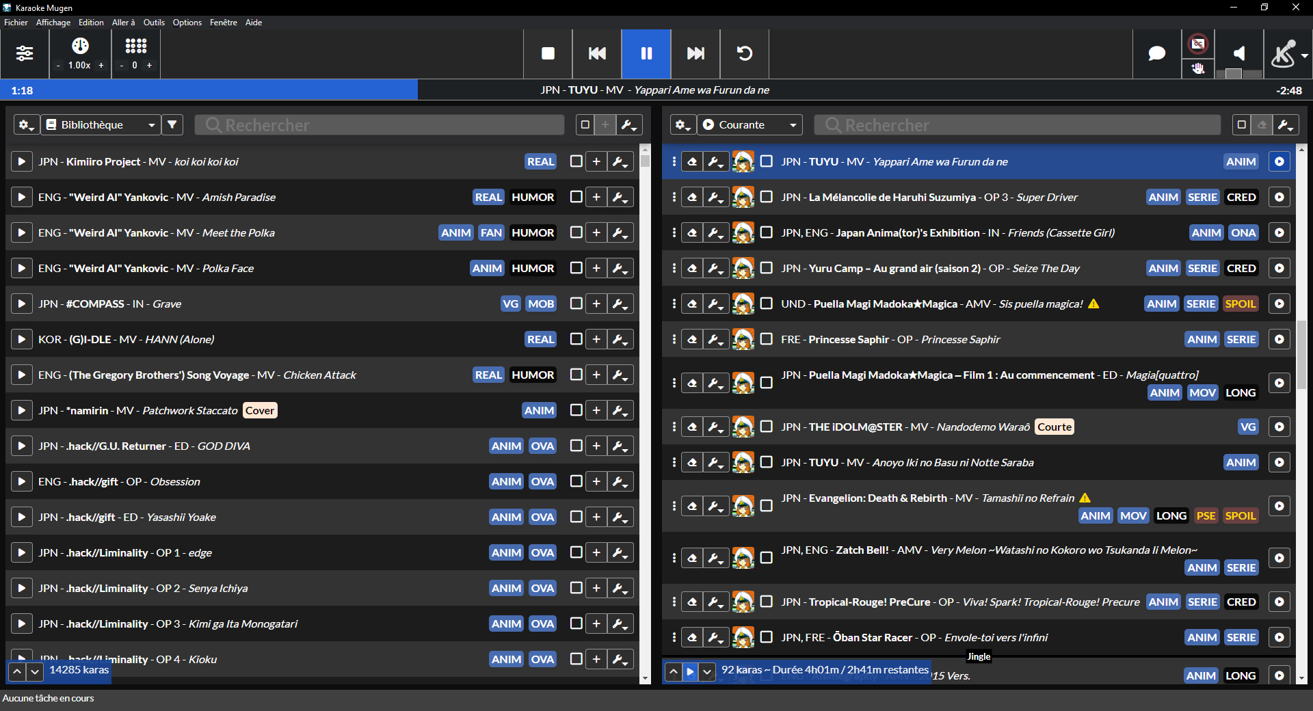Viewport: 1313px width, 711px height.
Task: Open the Affichage menu
Action: [x=53, y=23]
